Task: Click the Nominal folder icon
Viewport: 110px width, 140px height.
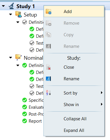Action: point(19,57)
